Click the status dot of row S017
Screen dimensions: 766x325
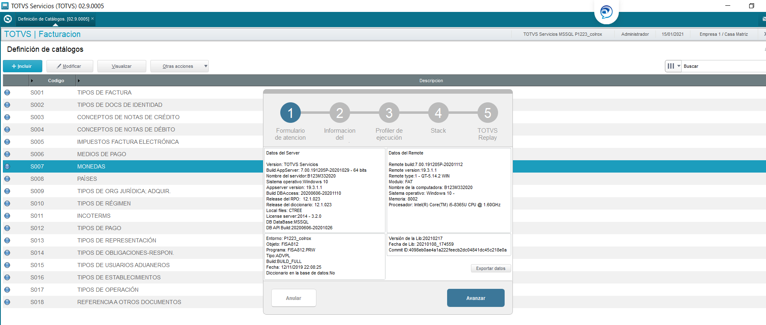pos(7,290)
